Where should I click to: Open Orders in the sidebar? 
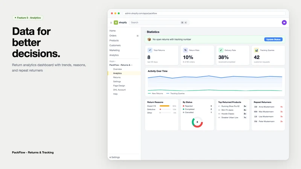coord(113,35)
